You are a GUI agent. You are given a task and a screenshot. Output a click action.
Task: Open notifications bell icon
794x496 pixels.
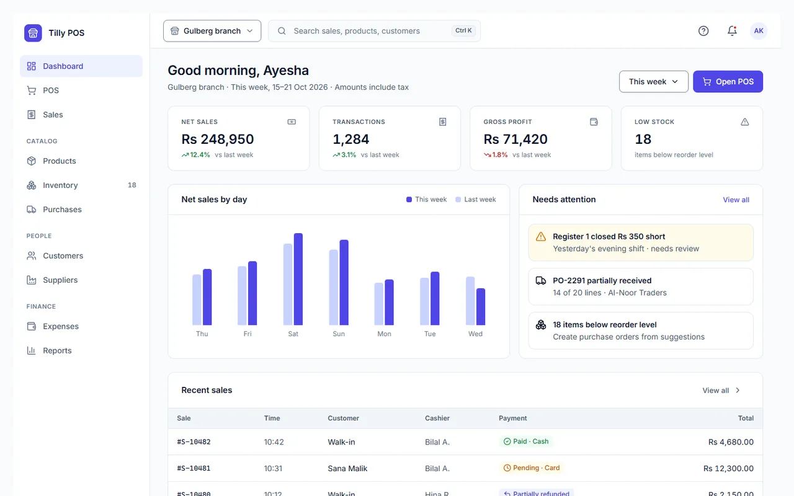(x=732, y=31)
